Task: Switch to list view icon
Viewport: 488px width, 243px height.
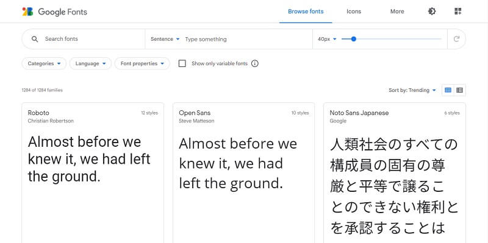Action: [459, 90]
